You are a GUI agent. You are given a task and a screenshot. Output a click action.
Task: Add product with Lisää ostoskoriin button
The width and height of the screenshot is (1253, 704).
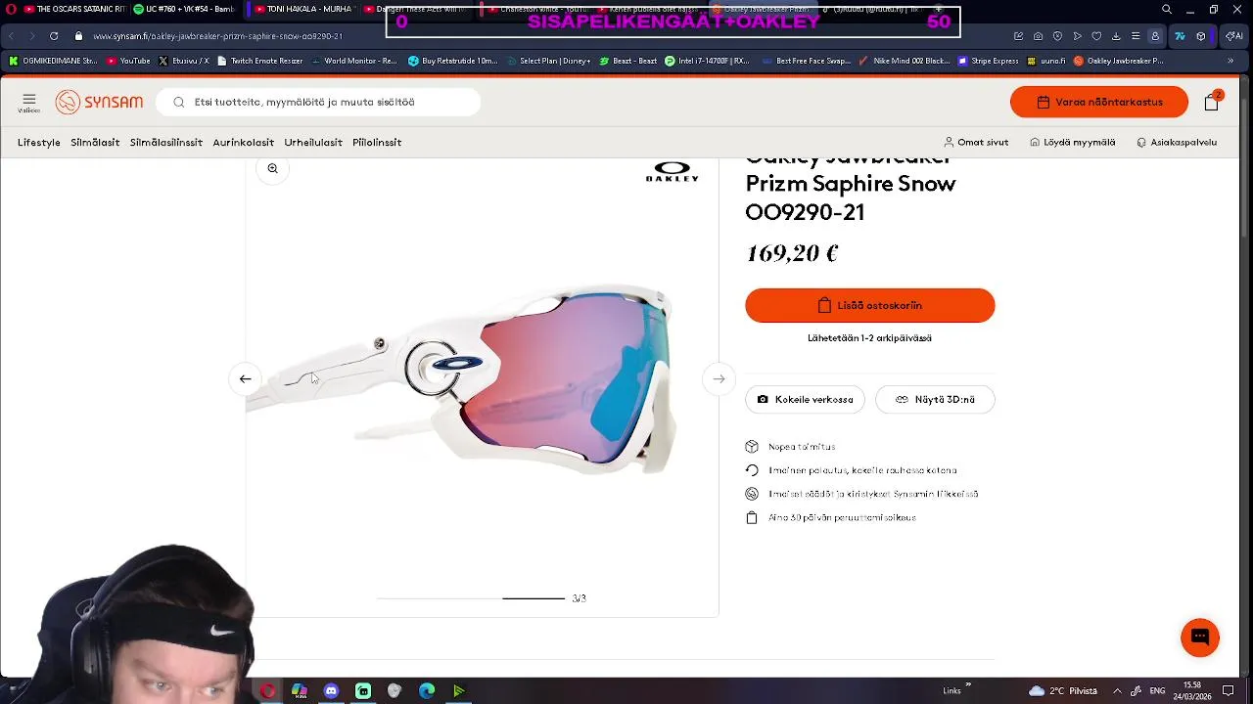(x=870, y=305)
